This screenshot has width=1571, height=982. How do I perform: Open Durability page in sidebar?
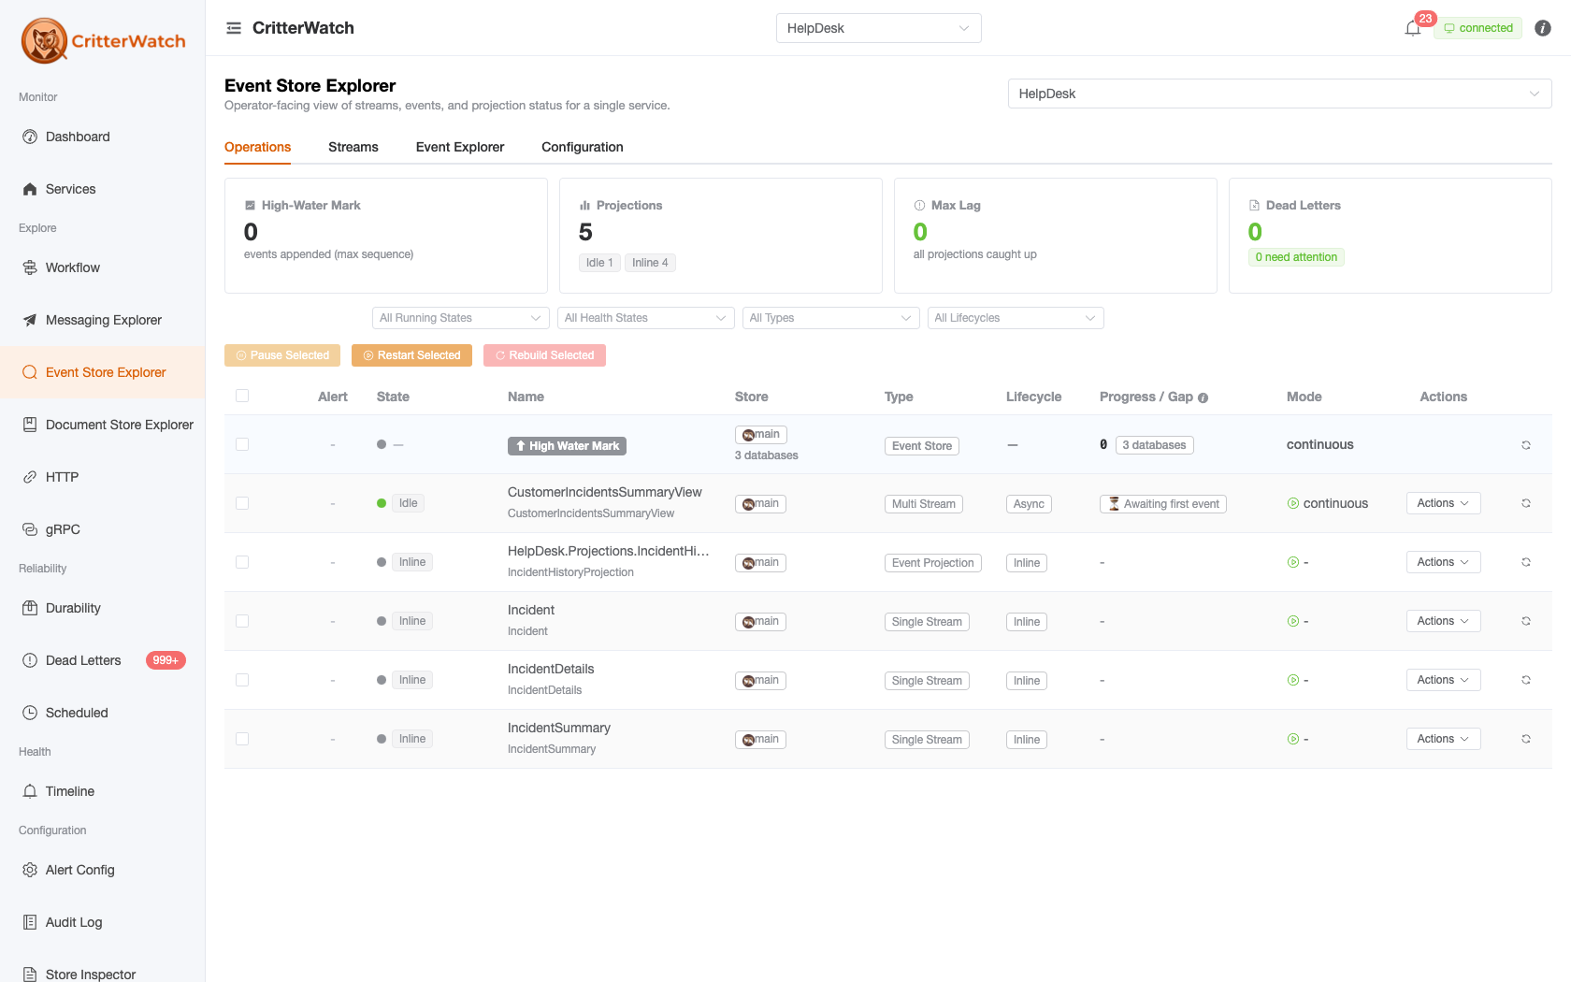pyautogui.click(x=102, y=608)
